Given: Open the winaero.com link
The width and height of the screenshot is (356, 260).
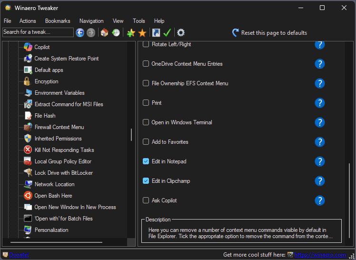Looking at the screenshot, I should pyautogui.click(x=320, y=255).
